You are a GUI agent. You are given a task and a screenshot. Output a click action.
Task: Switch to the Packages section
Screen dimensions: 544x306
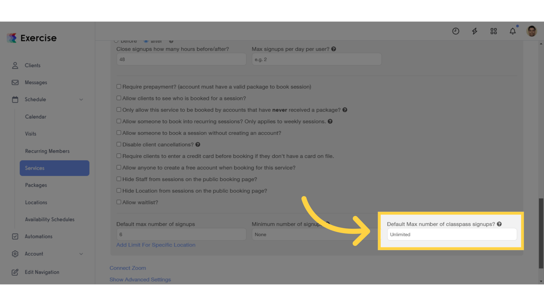point(35,185)
